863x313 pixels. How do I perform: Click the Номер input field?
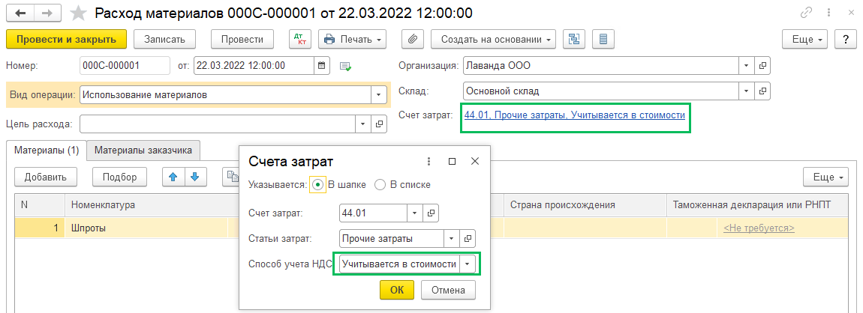pos(125,65)
